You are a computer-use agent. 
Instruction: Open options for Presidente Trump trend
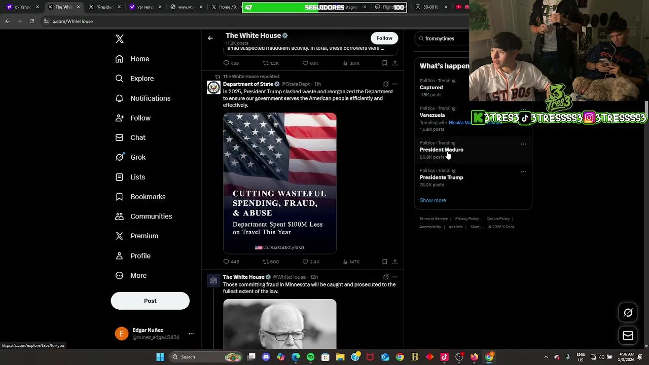coord(523,172)
